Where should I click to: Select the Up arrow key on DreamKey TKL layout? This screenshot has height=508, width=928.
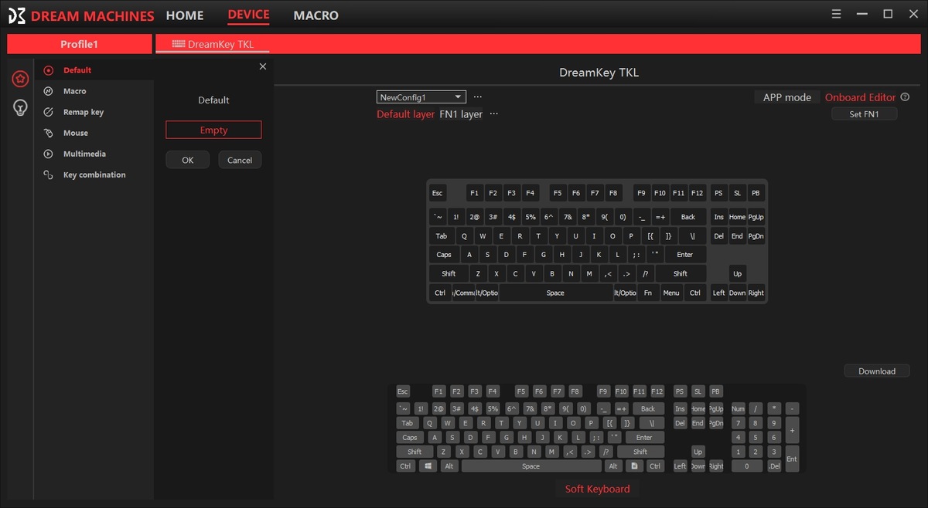coord(737,273)
